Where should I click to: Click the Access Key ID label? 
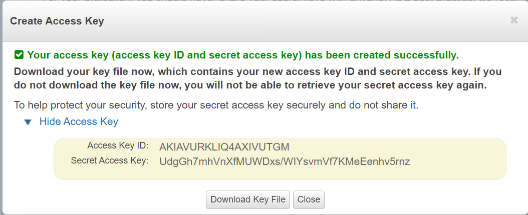(118, 146)
